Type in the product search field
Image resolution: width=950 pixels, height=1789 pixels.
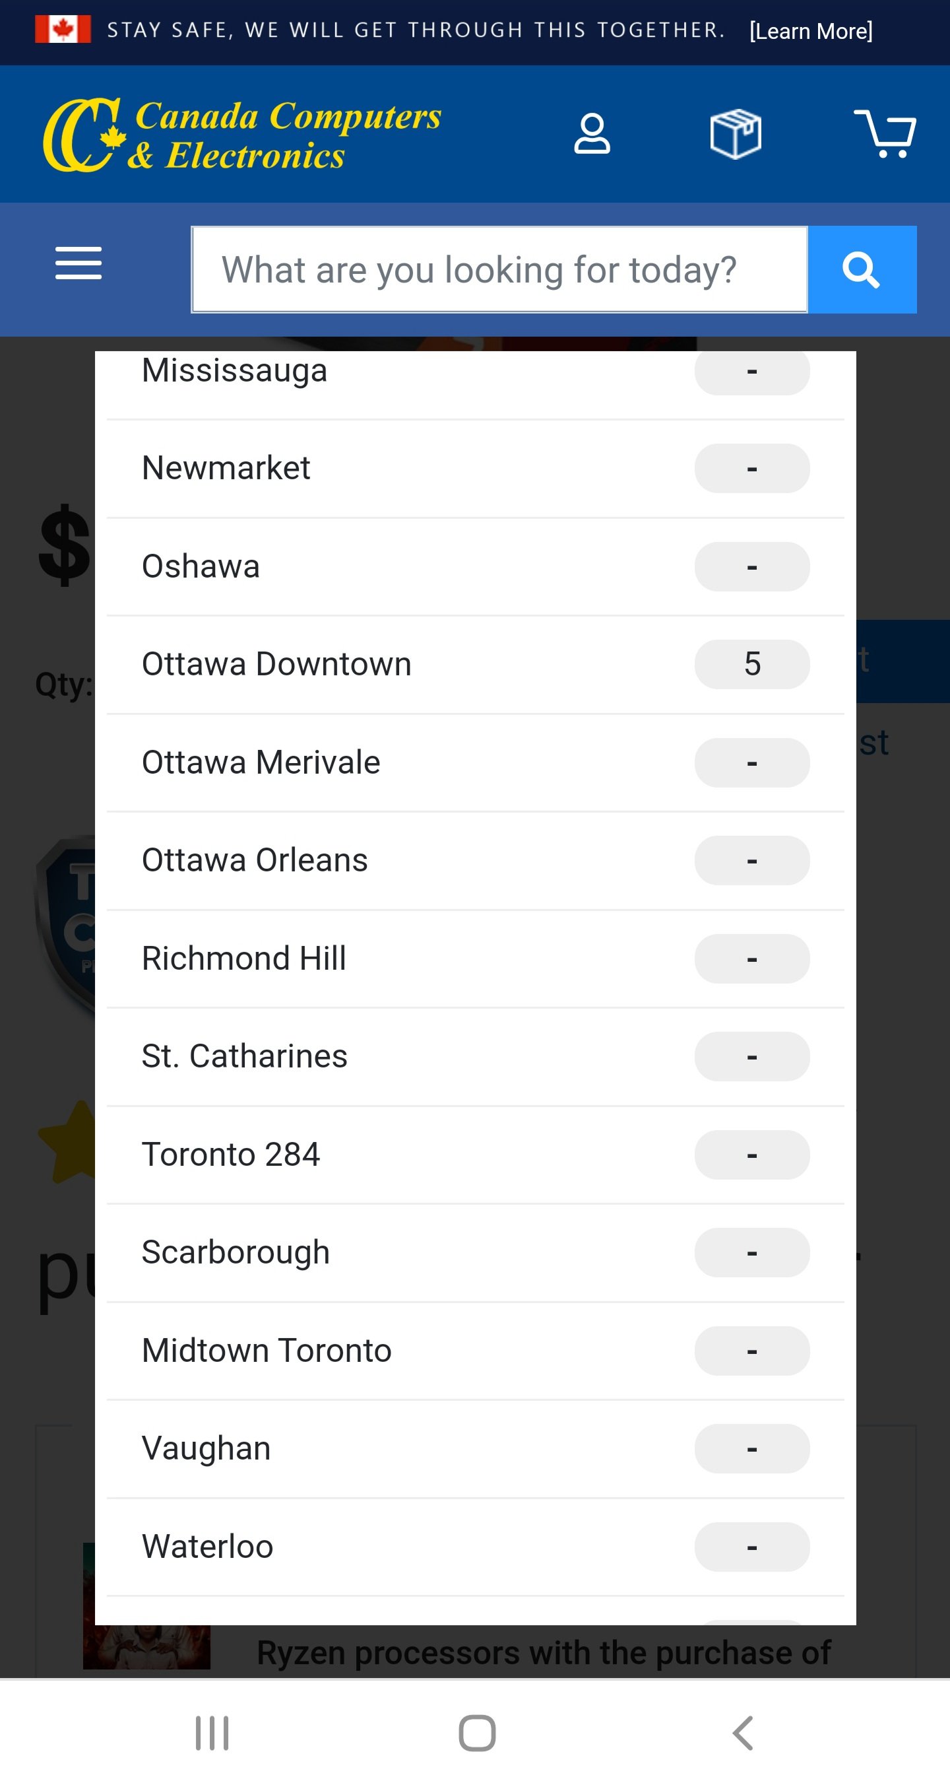pos(499,269)
